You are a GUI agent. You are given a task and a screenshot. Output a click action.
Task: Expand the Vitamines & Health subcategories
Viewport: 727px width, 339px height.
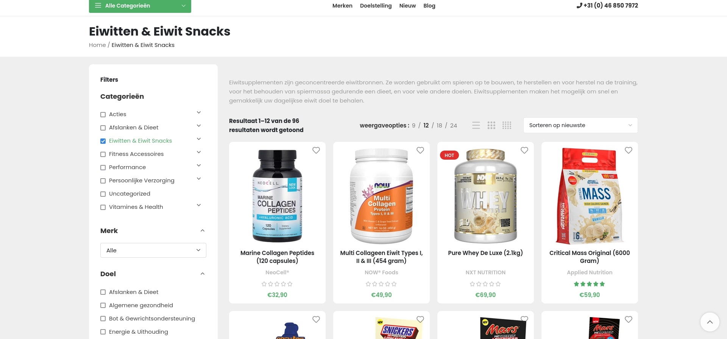click(199, 205)
